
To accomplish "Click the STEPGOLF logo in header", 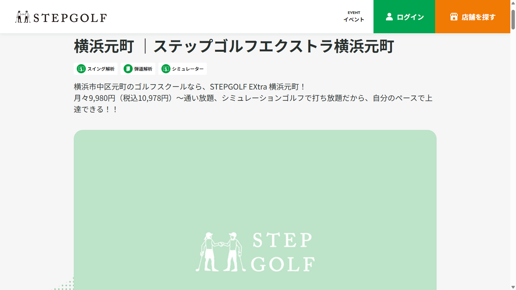I will pos(61,17).
